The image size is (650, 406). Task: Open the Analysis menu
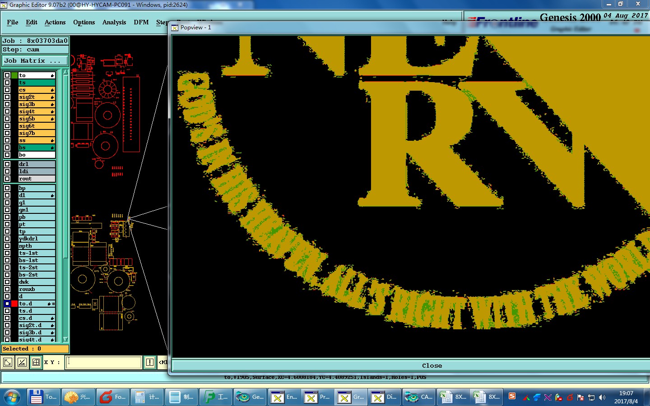tap(114, 22)
